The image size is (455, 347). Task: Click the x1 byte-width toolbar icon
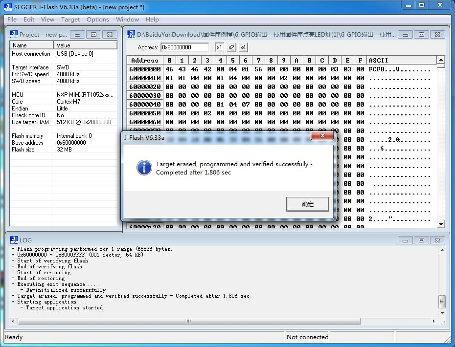(x=220, y=47)
